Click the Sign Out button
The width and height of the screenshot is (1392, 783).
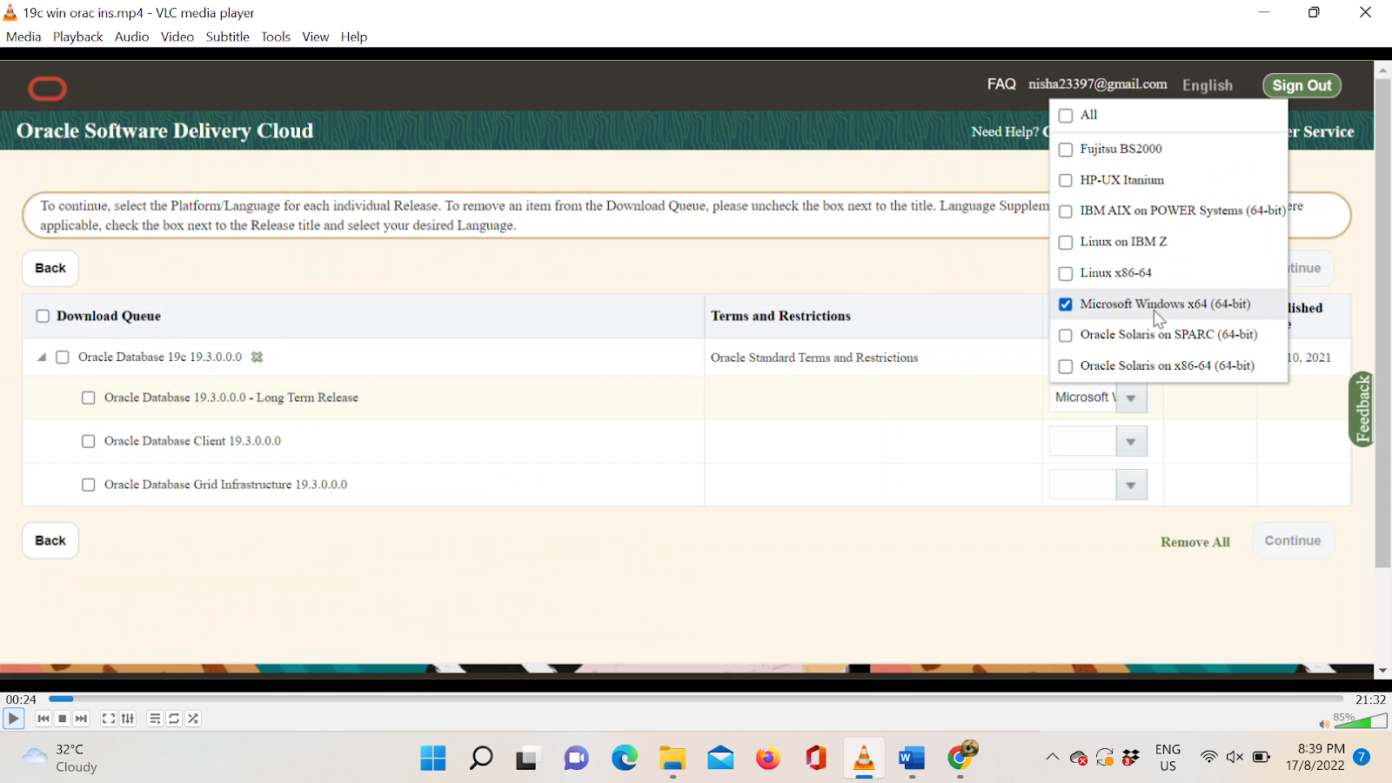[x=1302, y=85]
